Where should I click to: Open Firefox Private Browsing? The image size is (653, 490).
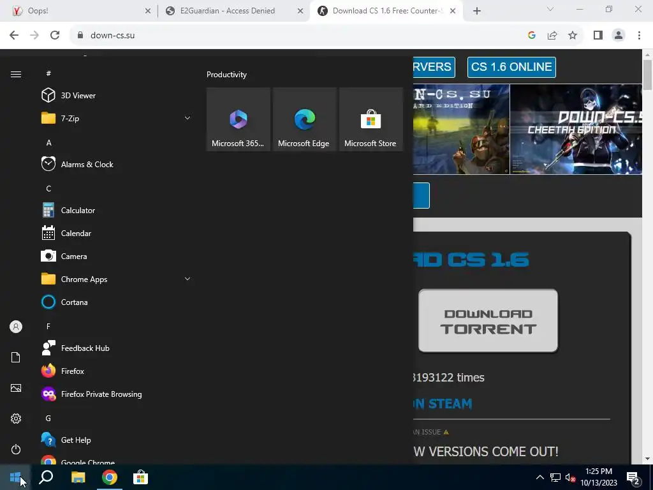117,394
